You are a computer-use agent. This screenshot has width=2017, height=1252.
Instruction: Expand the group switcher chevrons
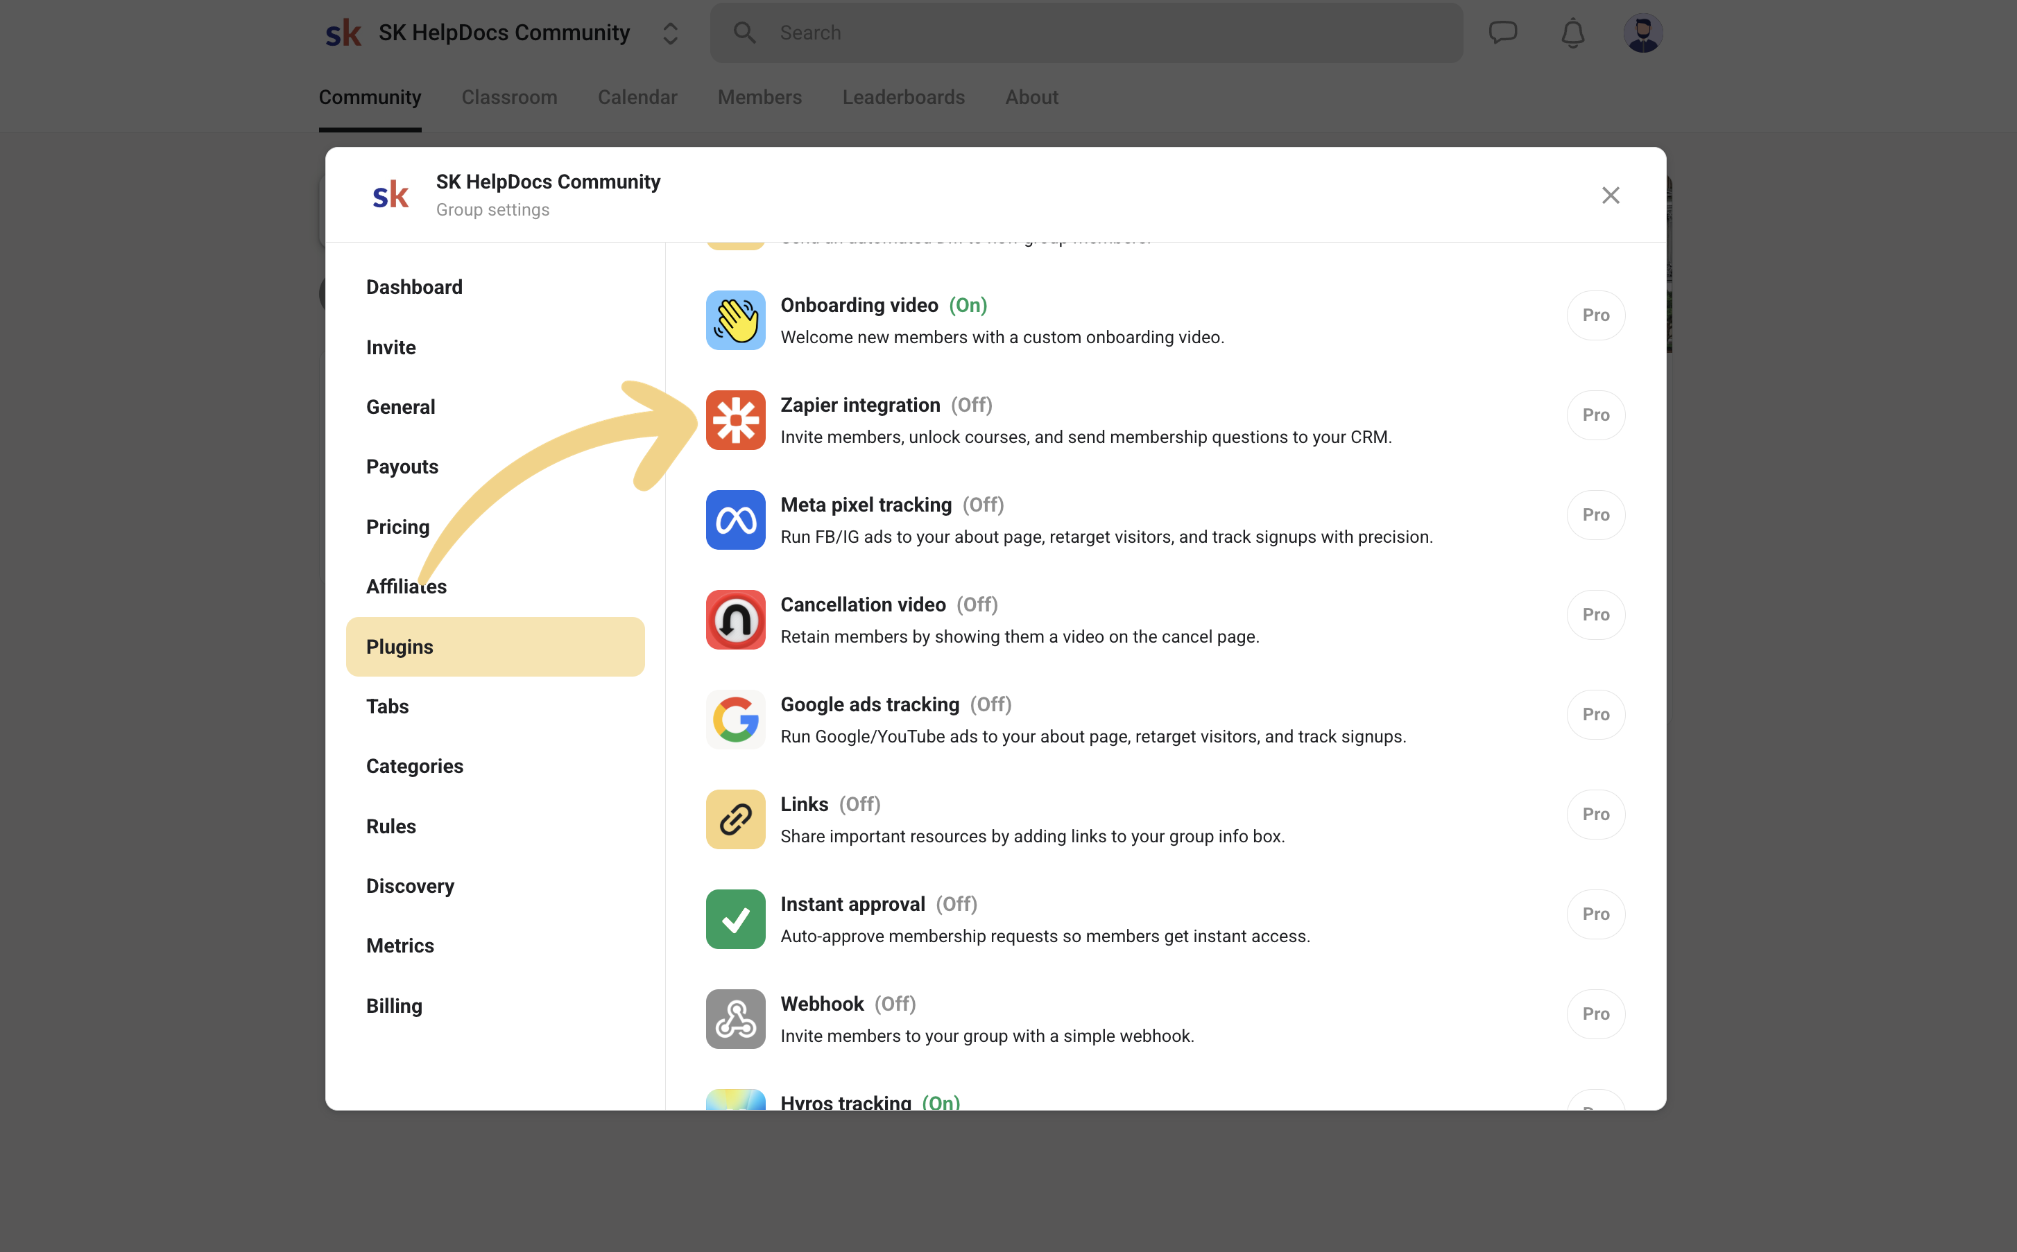670,33
